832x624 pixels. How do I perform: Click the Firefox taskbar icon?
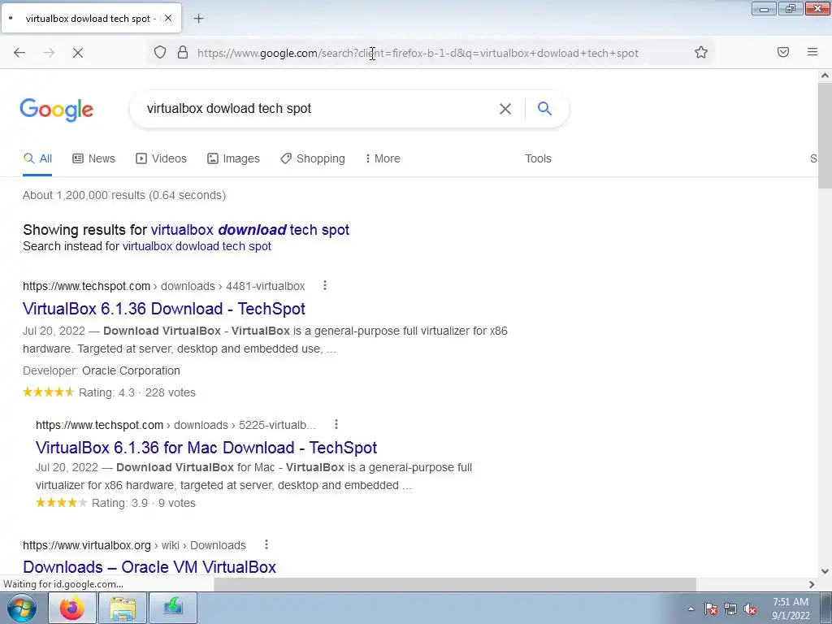(x=72, y=608)
